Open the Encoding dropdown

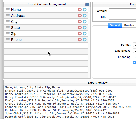click(x=134, y=57)
